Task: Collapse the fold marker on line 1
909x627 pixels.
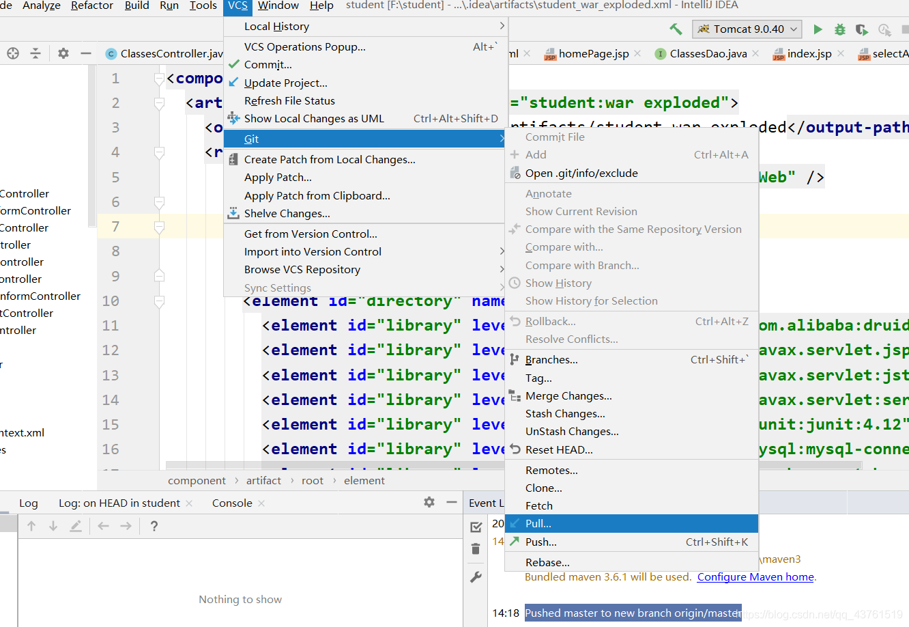Action: point(159,79)
